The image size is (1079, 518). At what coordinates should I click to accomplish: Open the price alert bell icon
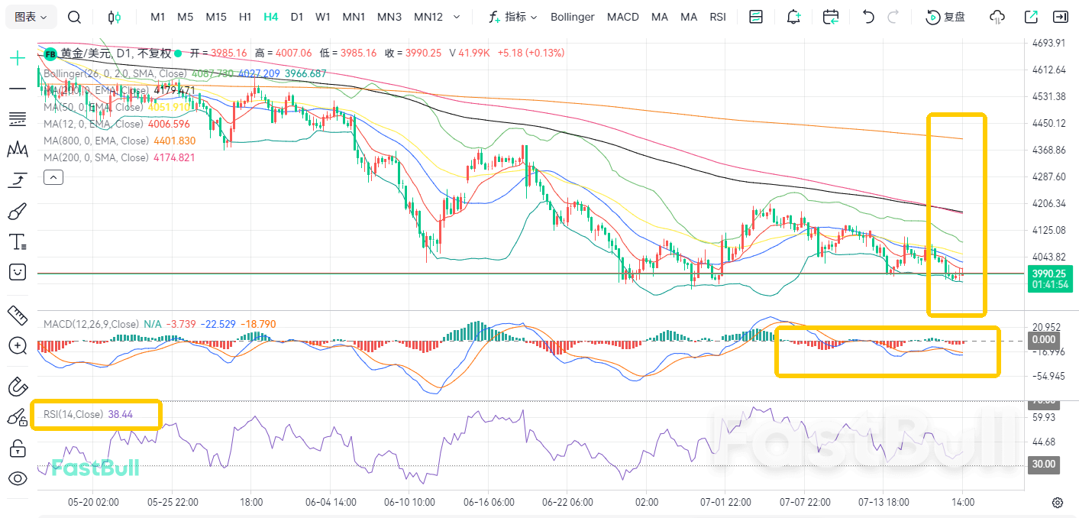click(794, 17)
